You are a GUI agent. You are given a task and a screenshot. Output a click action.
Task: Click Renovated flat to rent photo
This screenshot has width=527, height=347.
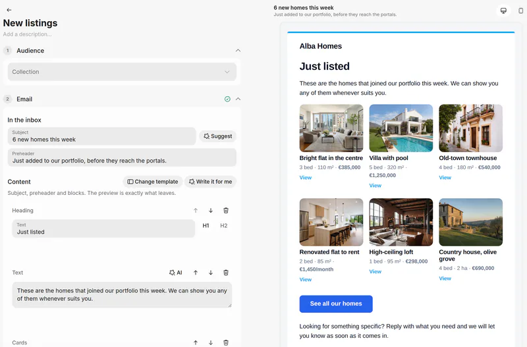[331, 222]
